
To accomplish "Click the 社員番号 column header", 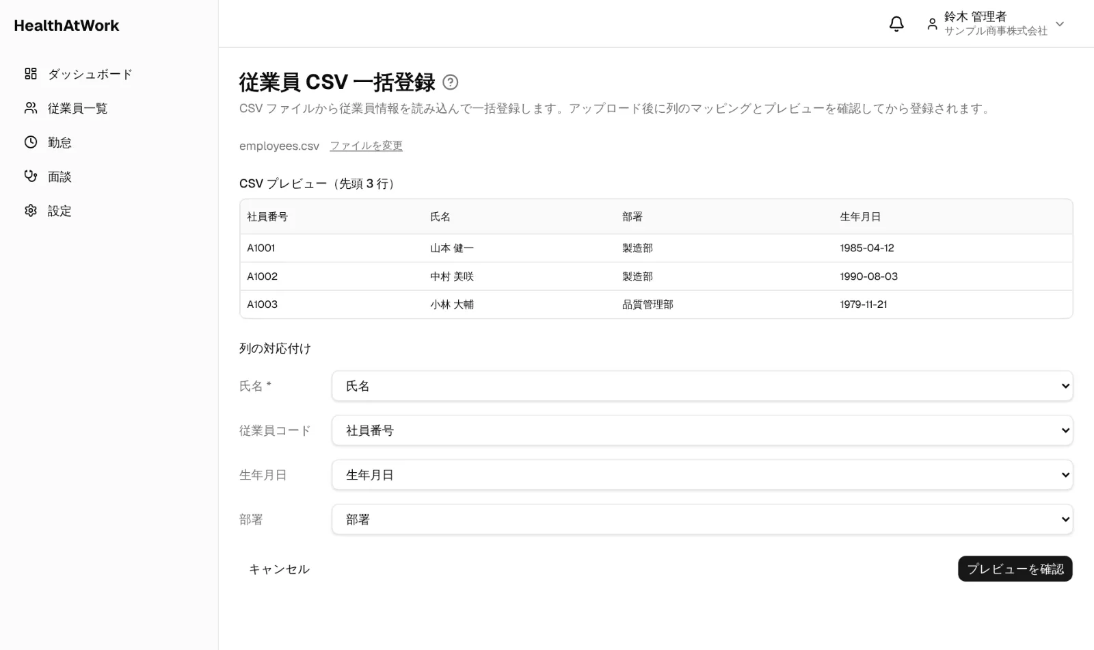I will coord(267,217).
